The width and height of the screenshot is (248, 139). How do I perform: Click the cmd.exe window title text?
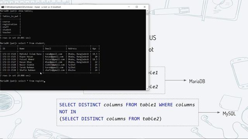[33, 7]
